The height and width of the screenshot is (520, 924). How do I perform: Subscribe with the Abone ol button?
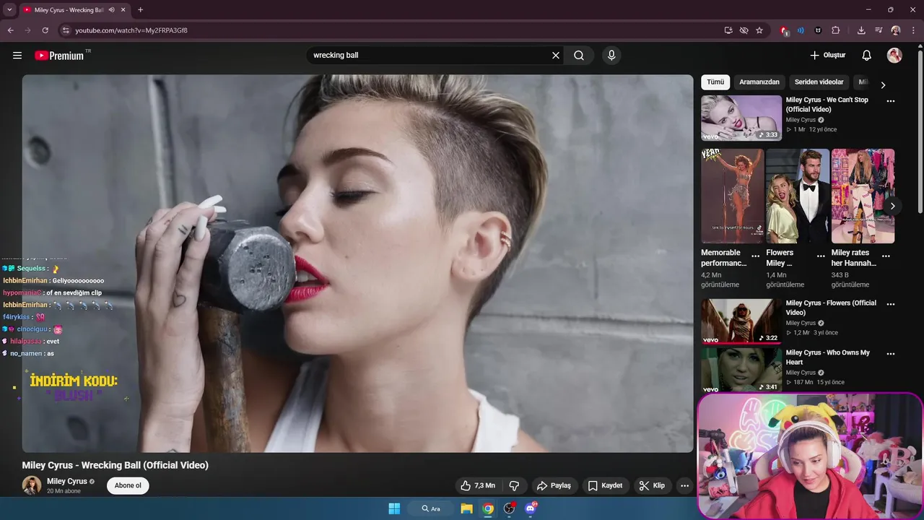pyautogui.click(x=128, y=485)
